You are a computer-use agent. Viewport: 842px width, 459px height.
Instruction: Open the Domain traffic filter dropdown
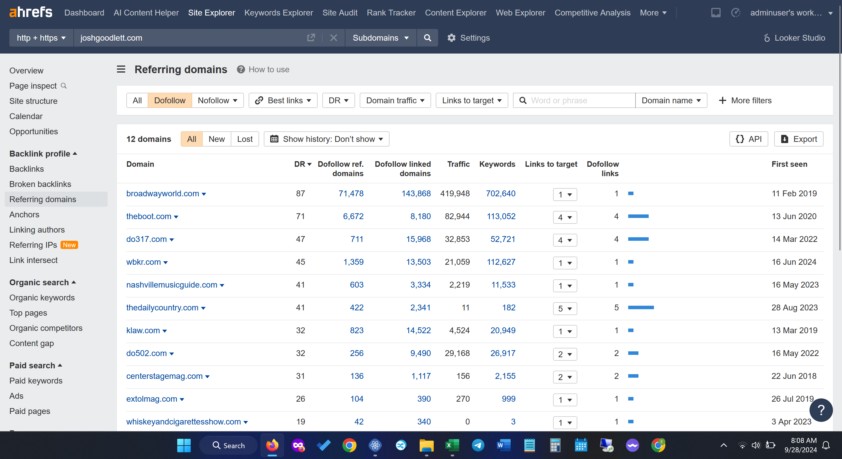click(x=395, y=100)
